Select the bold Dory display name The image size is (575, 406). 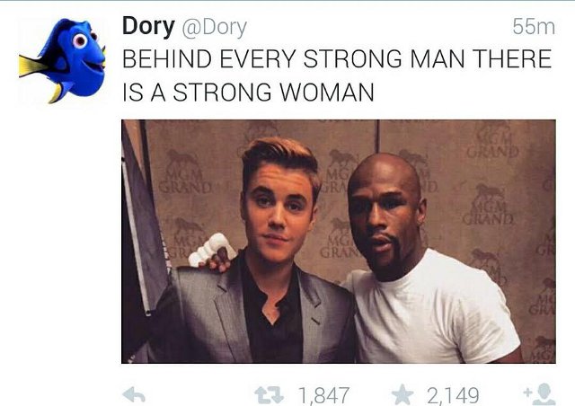point(148,26)
